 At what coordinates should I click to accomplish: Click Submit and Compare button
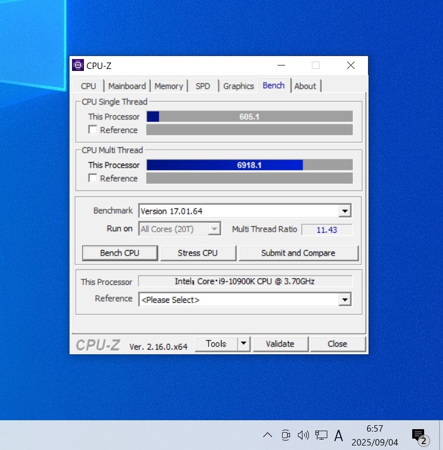click(298, 253)
